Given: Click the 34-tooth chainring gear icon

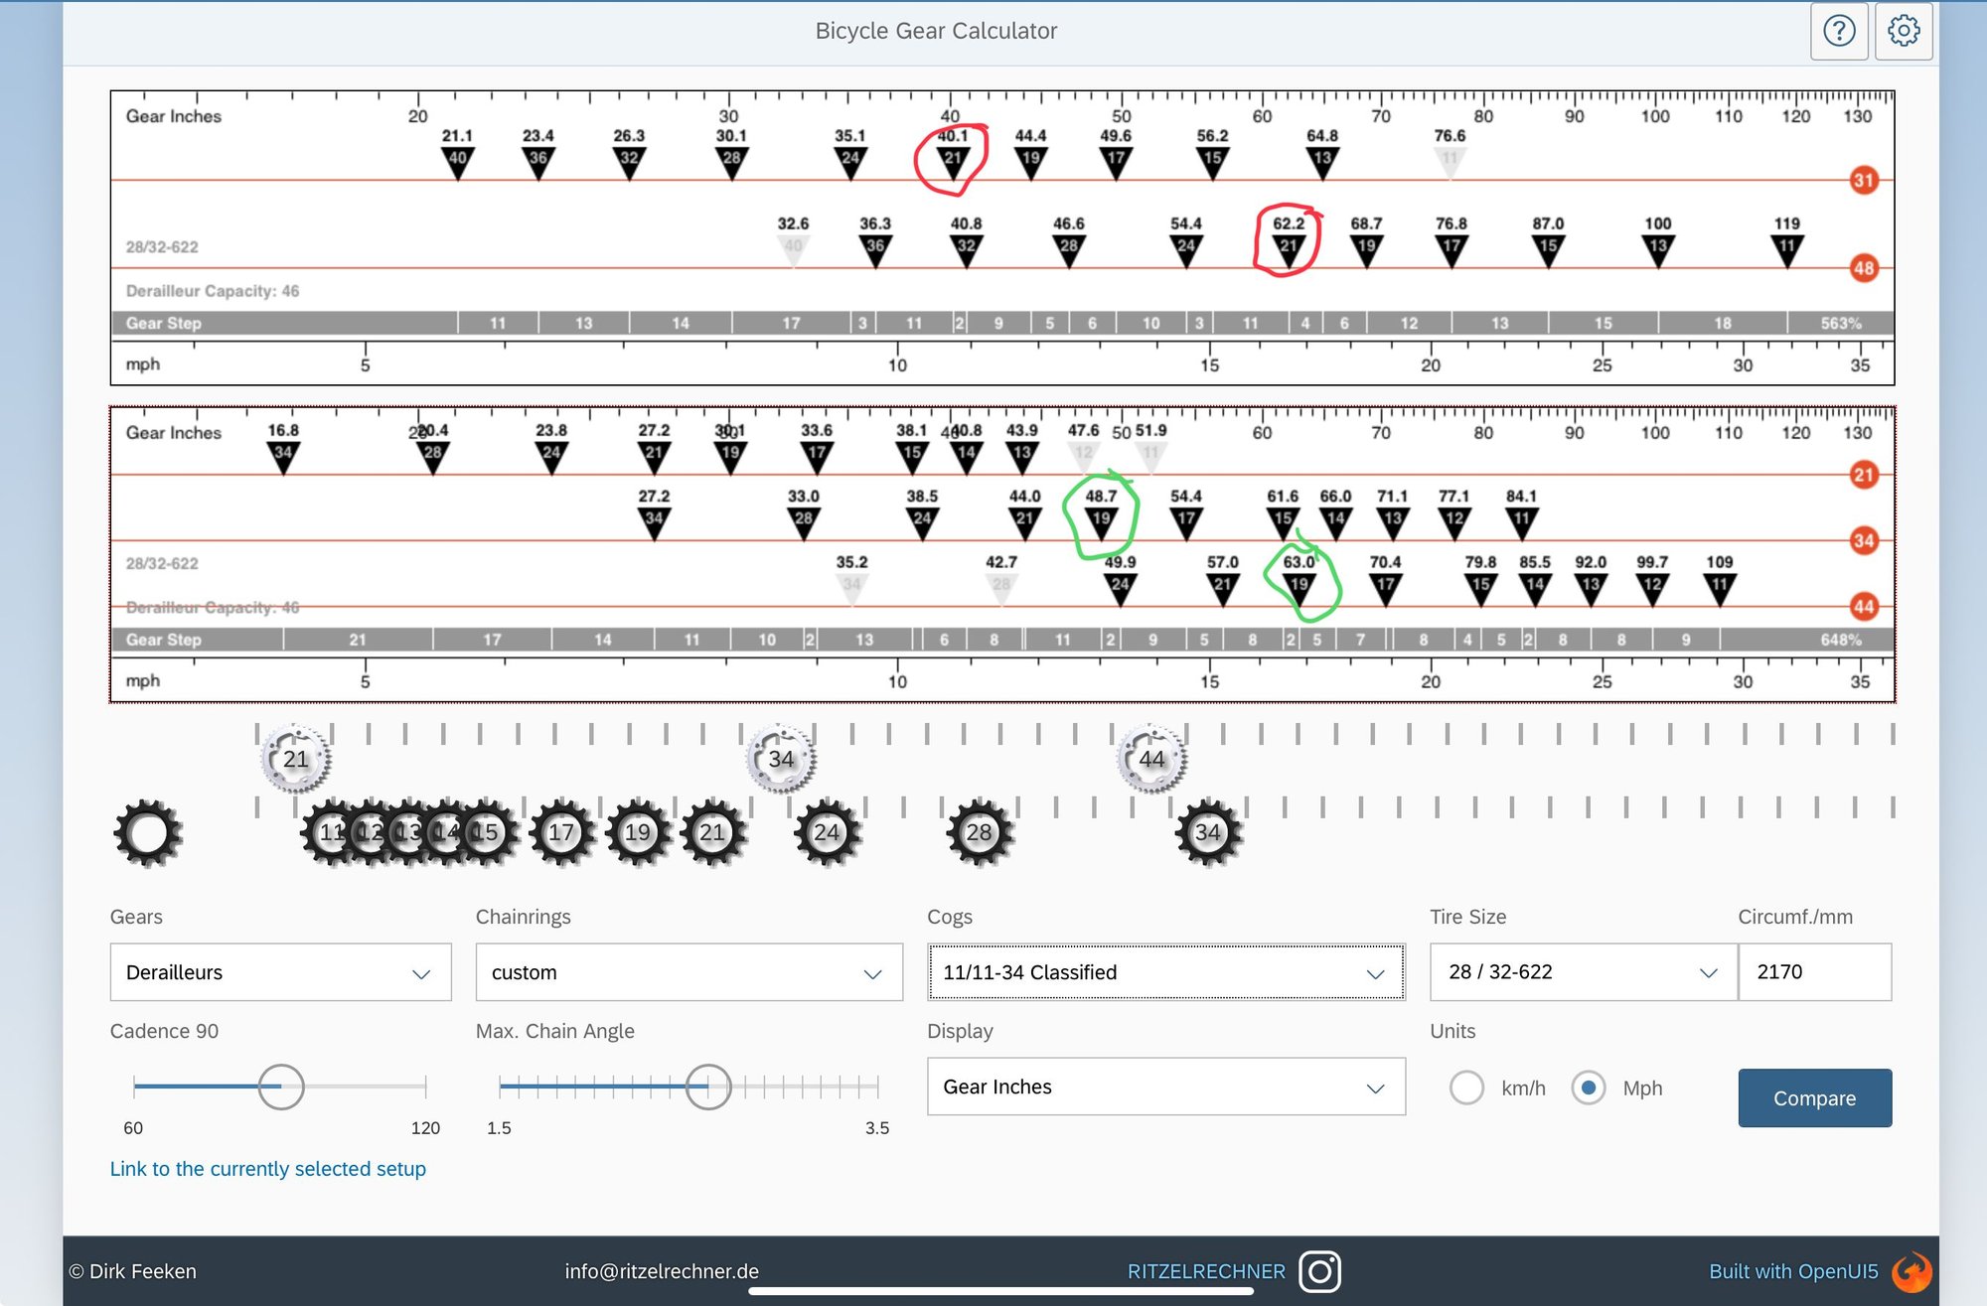Looking at the screenshot, I should point(781,759).
